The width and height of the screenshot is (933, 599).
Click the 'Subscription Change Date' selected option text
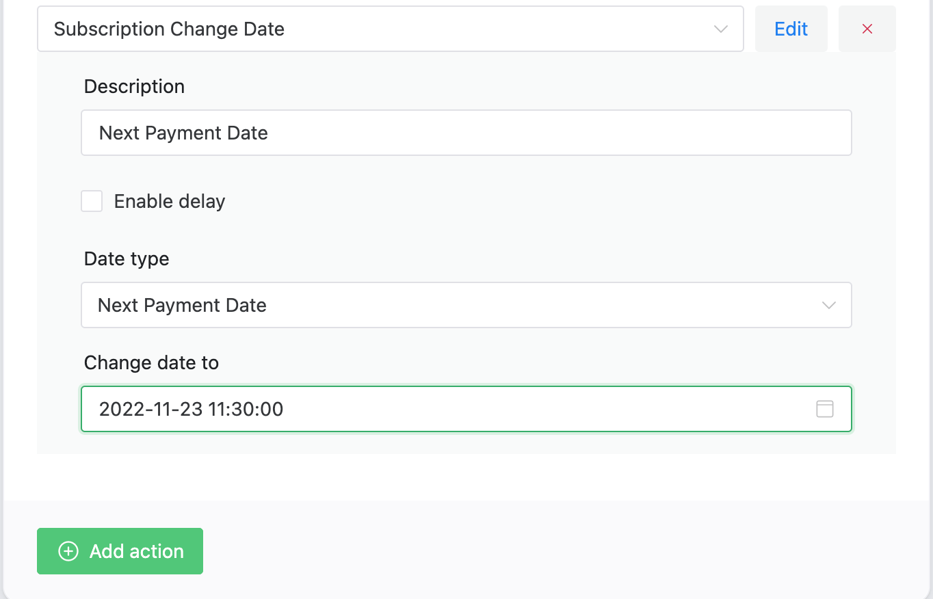point(169,29)
